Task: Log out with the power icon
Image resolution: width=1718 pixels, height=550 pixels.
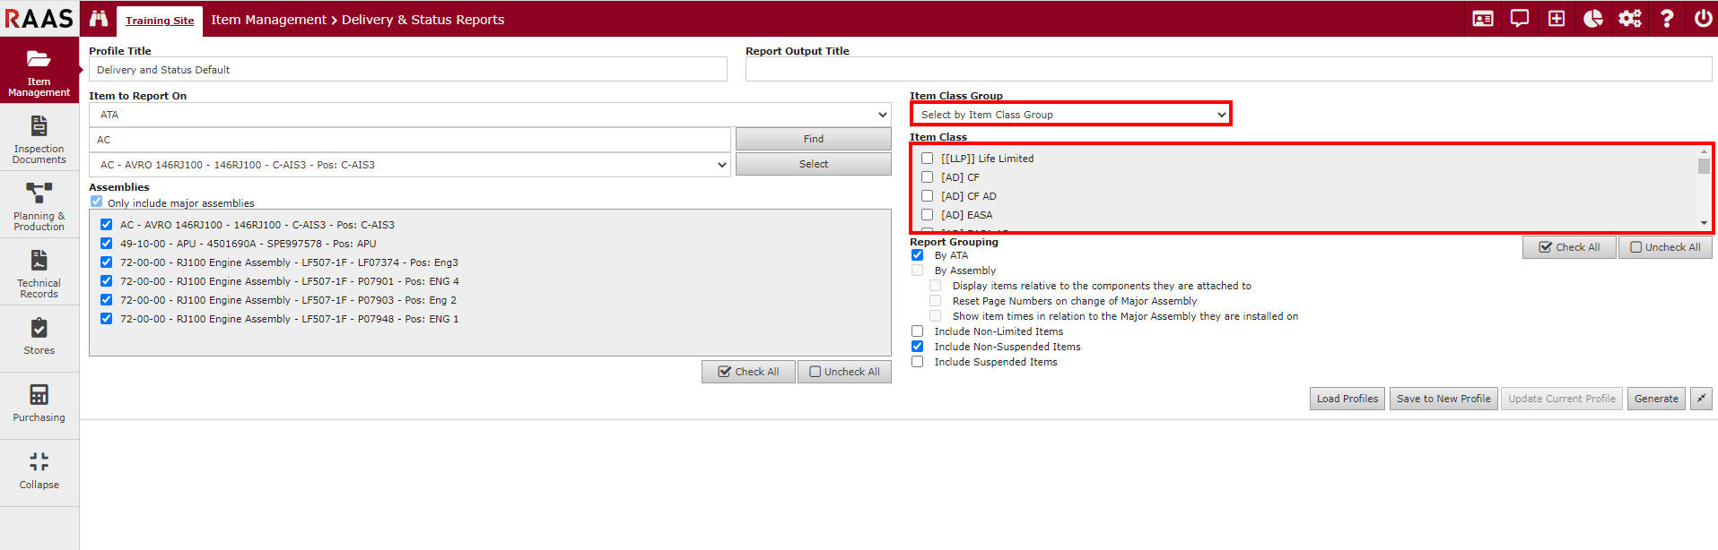Action: click(x=1703, y=19)
